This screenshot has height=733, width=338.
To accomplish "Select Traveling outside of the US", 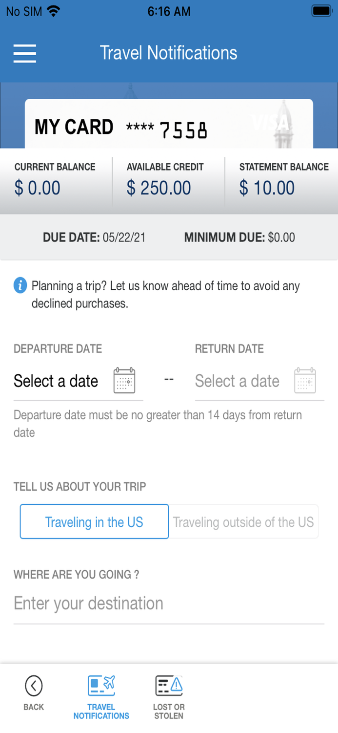I will pyautogui.click(x=243, y=522).
